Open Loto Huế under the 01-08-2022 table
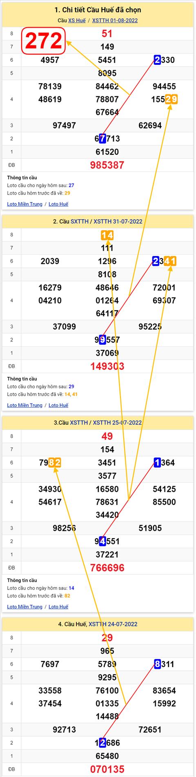Screen dimensions: 196x777 pyautogui.click(x=58, y=204)
